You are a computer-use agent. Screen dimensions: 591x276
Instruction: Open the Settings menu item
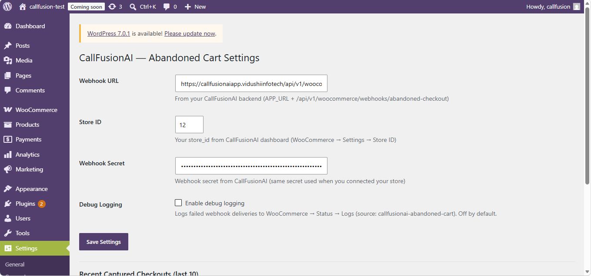(x=35, y=248)
